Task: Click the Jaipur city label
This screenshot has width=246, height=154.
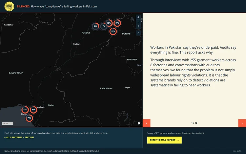Action: [x=127, y=87]
